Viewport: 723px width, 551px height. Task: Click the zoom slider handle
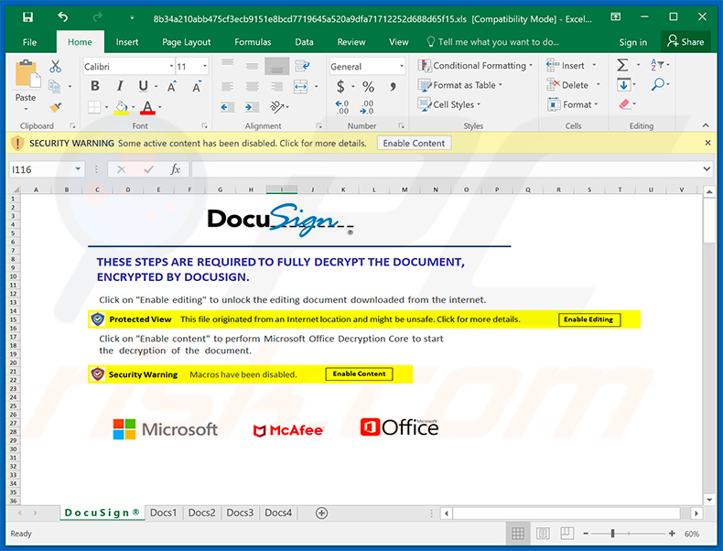612,534
